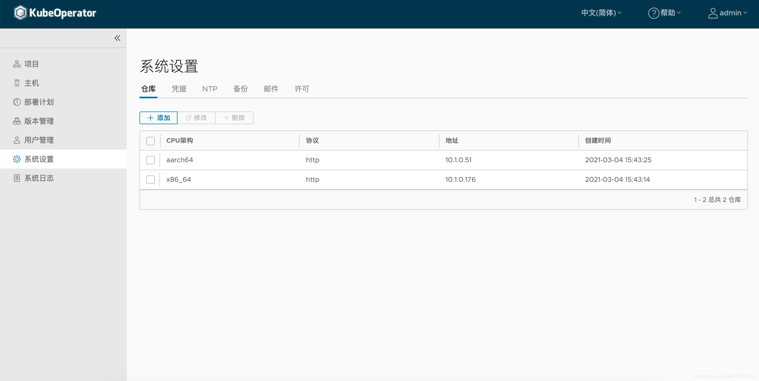759x381 pixels.
Task: Open the 项目 projects sidebar icon
Action: pos(17,64)
